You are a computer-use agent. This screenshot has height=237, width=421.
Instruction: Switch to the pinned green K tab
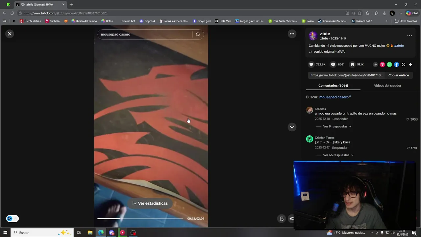click(8, 4)
